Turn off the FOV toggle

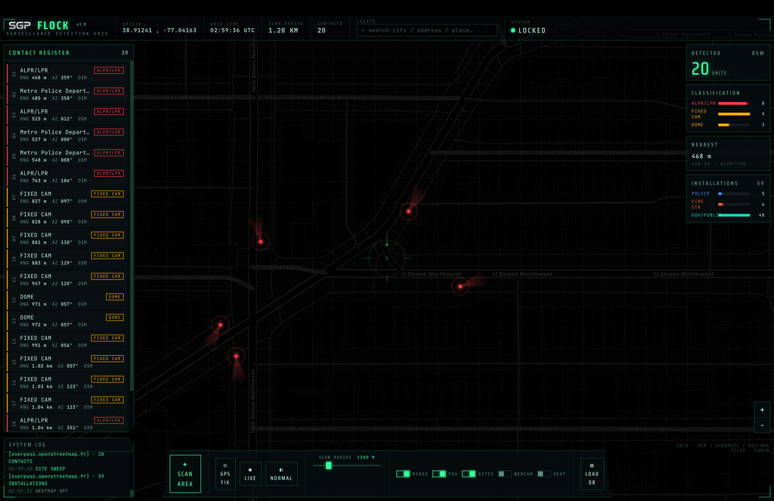pos(439,474)
